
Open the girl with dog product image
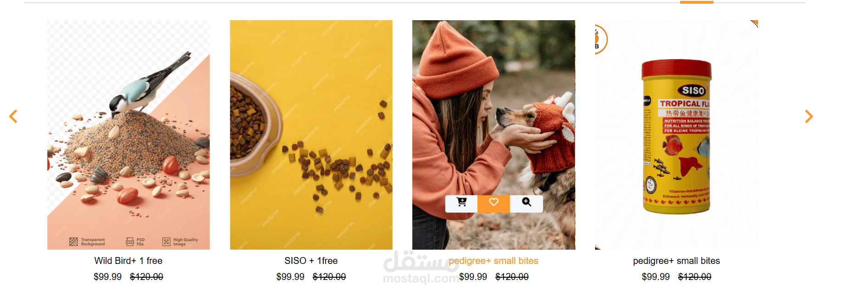494,135
